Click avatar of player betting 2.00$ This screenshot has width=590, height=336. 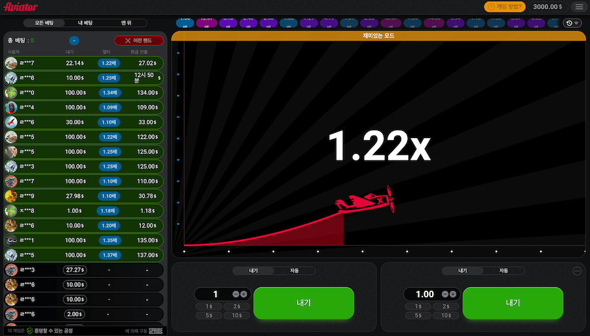[11, 314]
